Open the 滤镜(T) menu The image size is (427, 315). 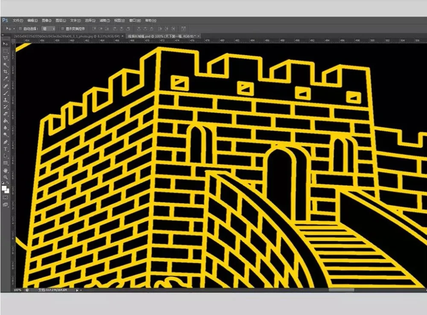point(105,21)
